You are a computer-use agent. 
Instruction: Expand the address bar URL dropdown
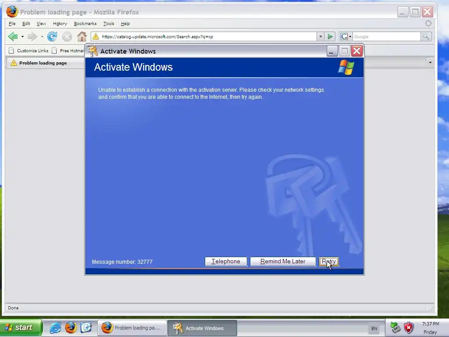(321, 36)
